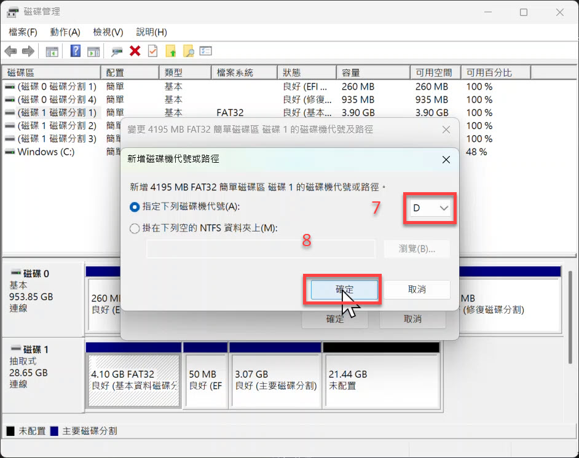Click the show/hide console tree icon
The height and width of the screenshot is (458, 579).
(52, 51)
